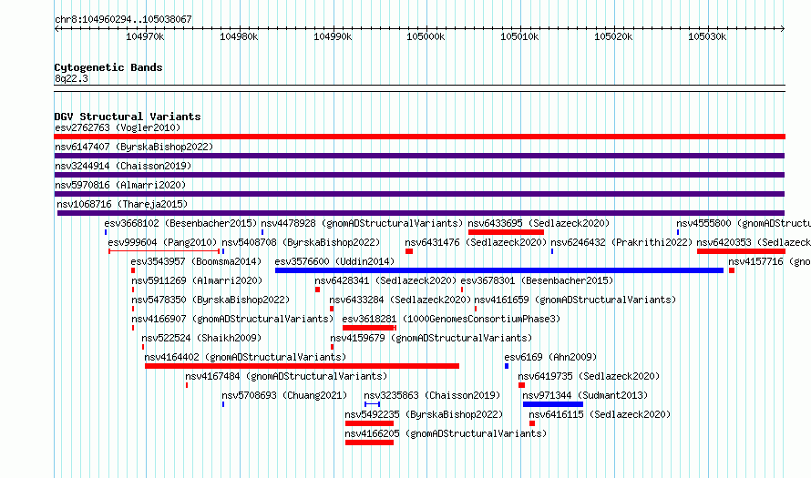811x478 pixels.
Task: Click nsv522524 (Shaikh2009) label
Action: 201,338
